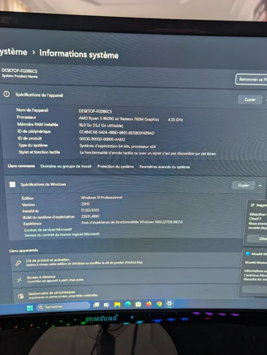Click the Windows logo beside Spécifications de Windows
This screenshot has width=267, height=355.
coord(12,184)
